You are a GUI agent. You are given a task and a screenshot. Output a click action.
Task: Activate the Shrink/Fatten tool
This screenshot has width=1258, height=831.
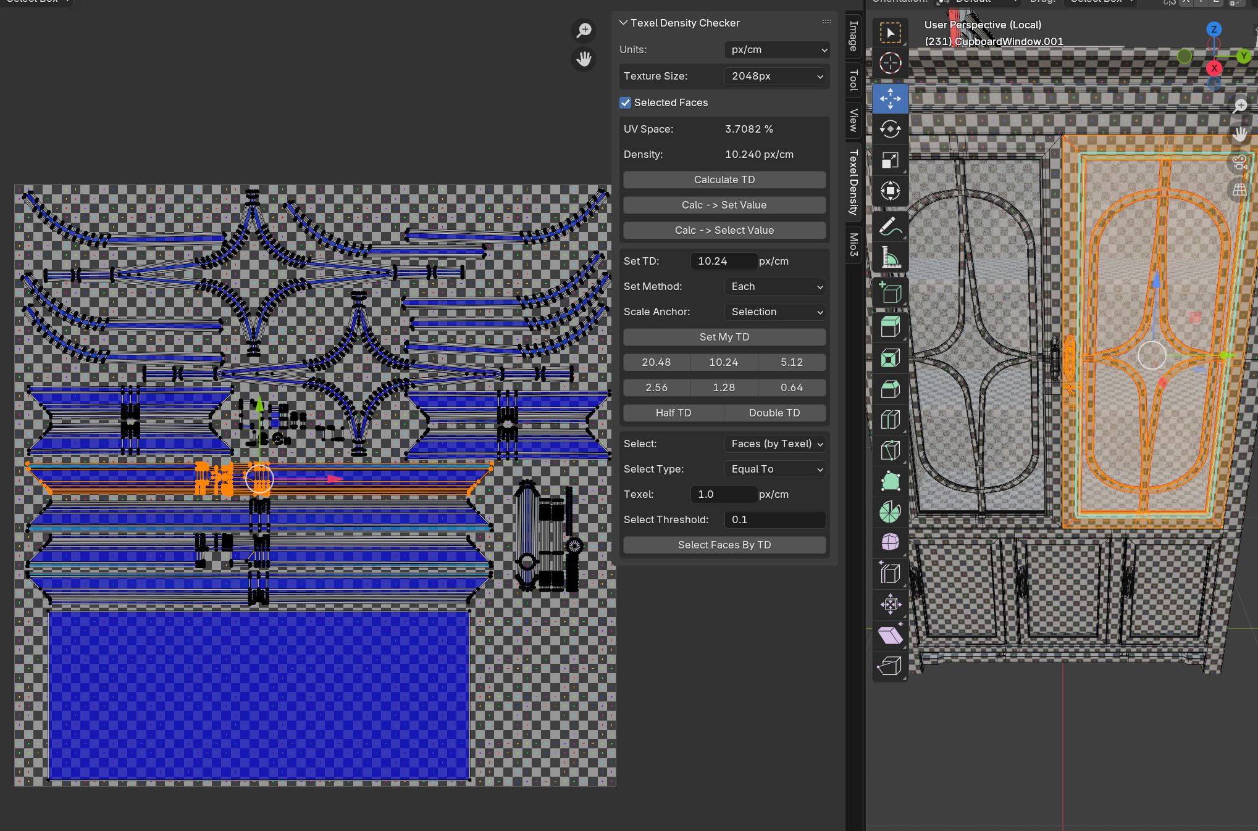tap(890, 604)
